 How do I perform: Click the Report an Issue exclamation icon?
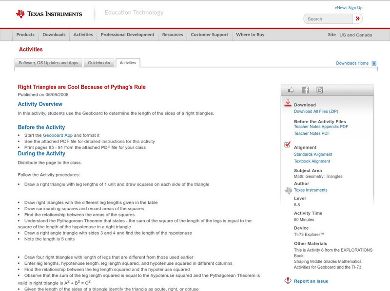coord(287,280)
